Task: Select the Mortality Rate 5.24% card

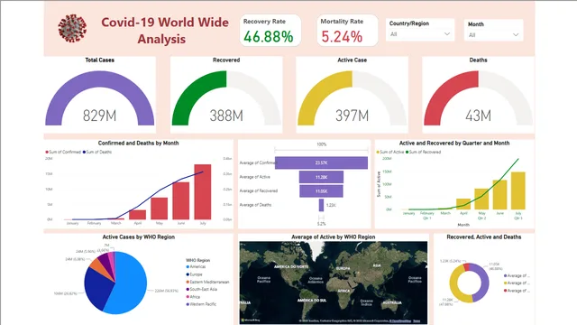Action: (347, 31)
